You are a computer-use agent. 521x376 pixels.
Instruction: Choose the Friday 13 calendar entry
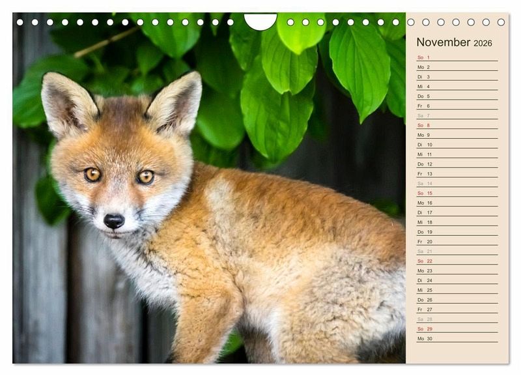pos(457,174)
